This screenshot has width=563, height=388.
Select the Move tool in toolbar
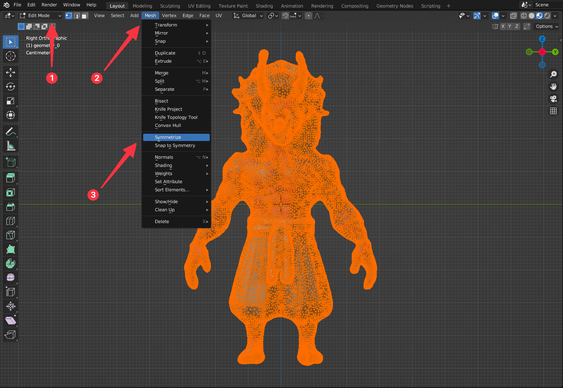pos(10,72)
